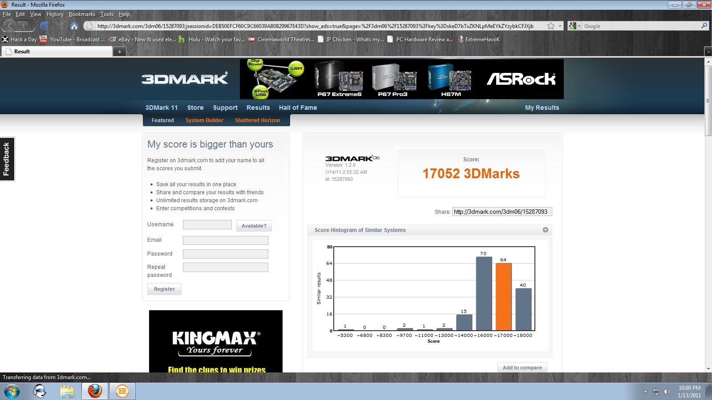Open Windows Explorer from taskbar
This screenshot has height=400, width=712.
point(67,391)
